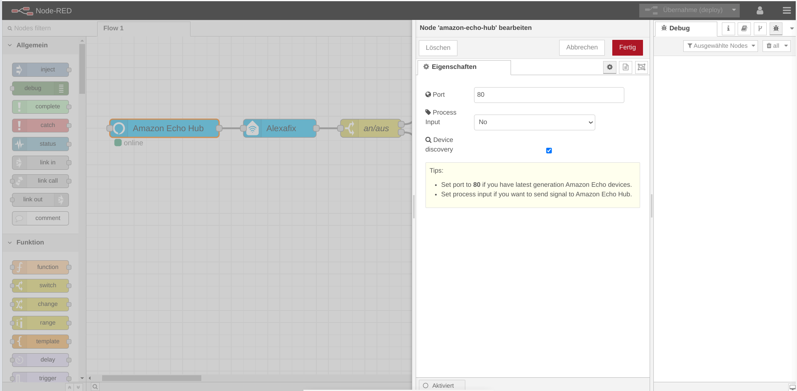Open node description document icon
The image size is (797, 391).
[x=625, y=67]
